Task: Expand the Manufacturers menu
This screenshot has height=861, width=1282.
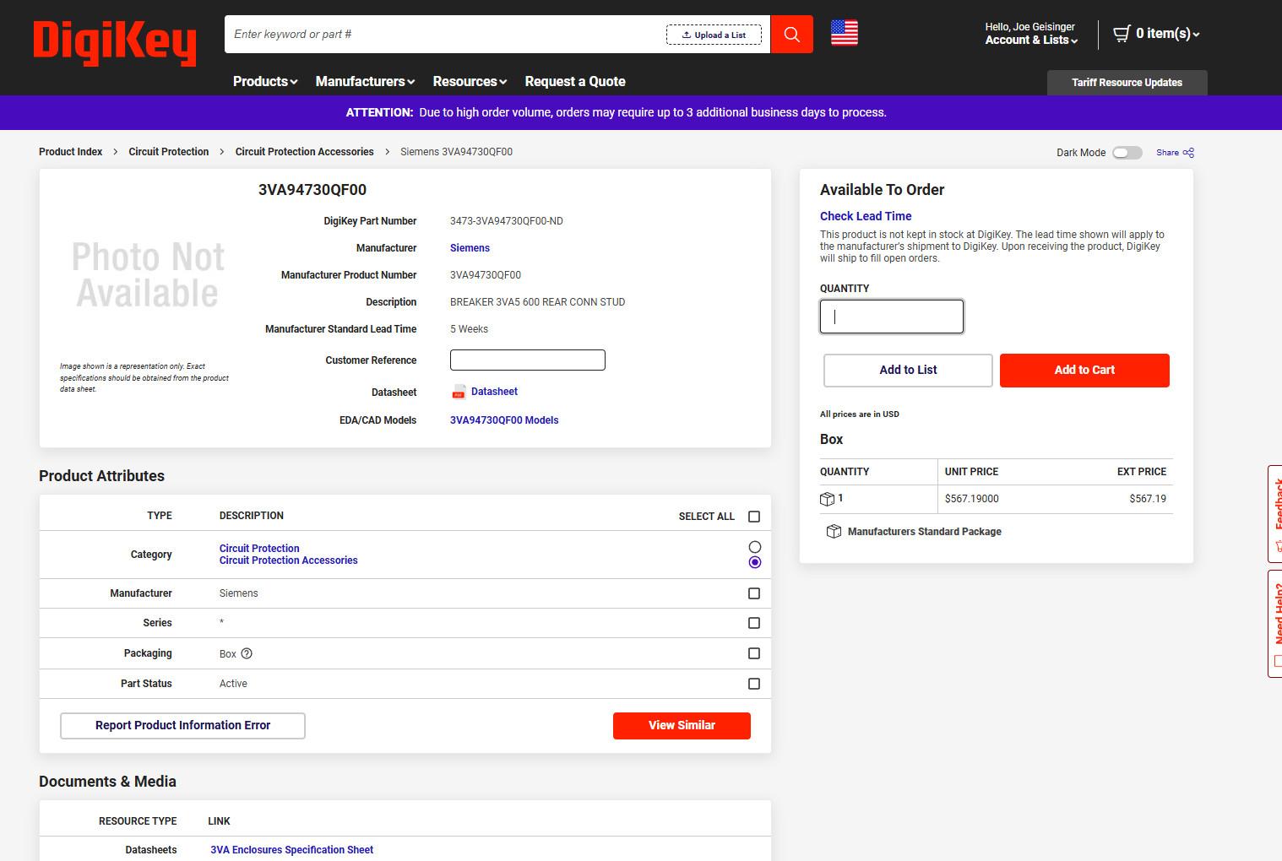Action: point(365,81)
